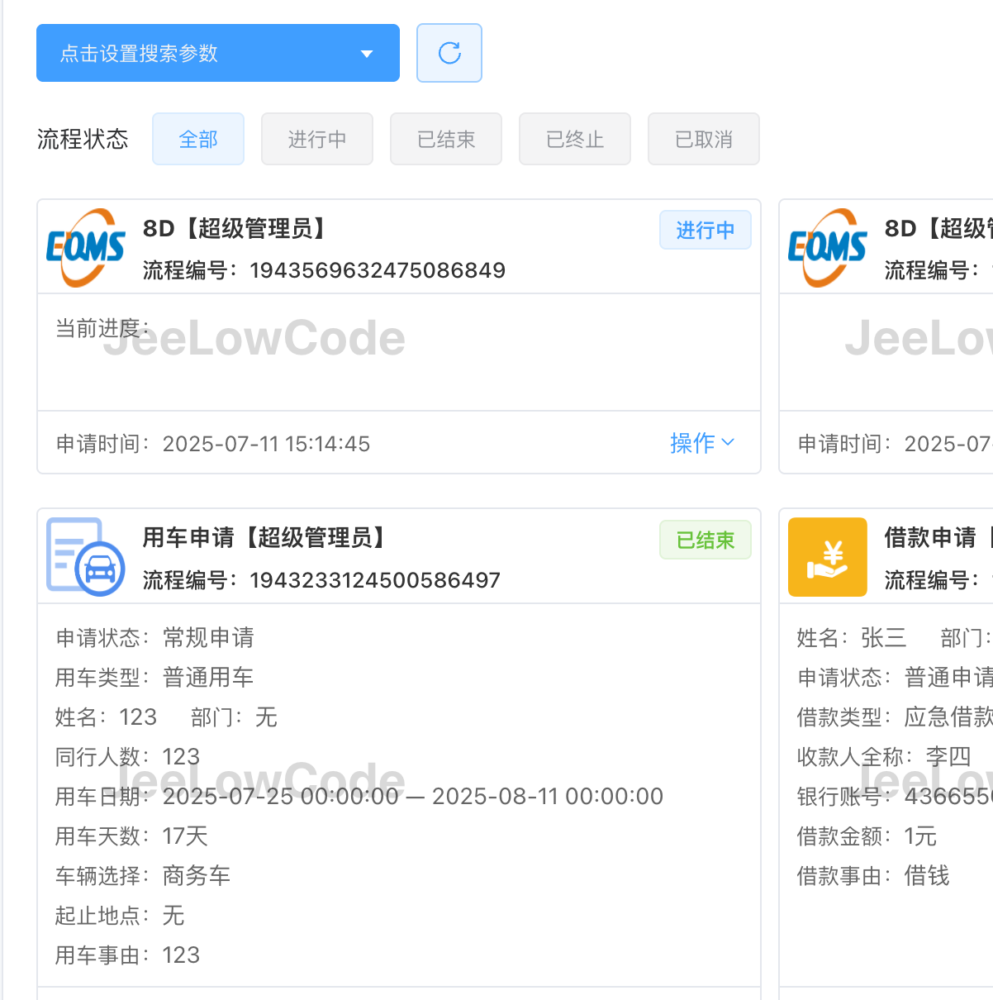Expand the 操作 dropdown in 8D card
The height and width of the screenshot is (1000, 993).
[702, 443]
